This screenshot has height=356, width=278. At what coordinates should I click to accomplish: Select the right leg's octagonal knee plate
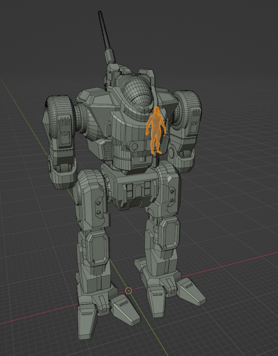tap(169, 232)
